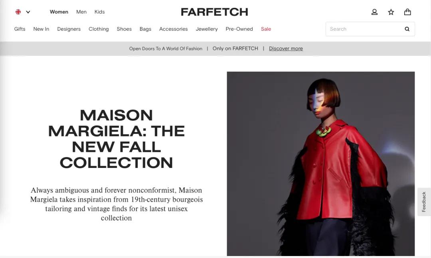Click the Maison Margiela model image
Image resolution: width=431 pixels, height=258 pixels.
[320, 164]
